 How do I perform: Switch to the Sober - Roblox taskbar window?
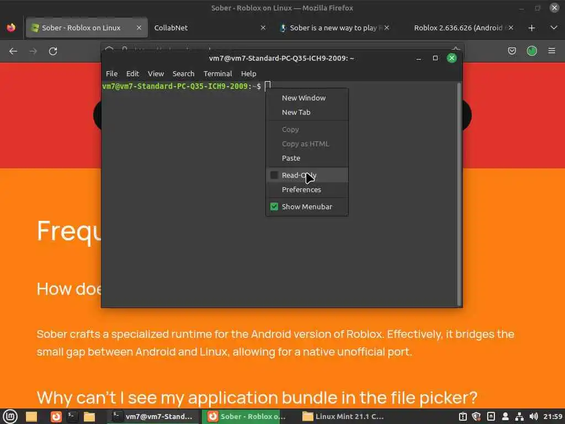[x=247, y=416]
